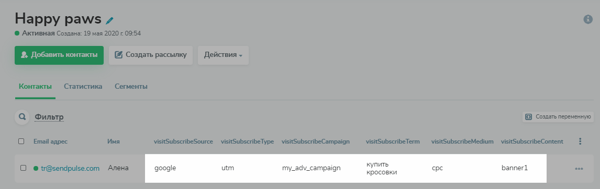Viewport: 600px width, 189px height.
Task: Open the Фильтр expander
Action: (49, 117)
